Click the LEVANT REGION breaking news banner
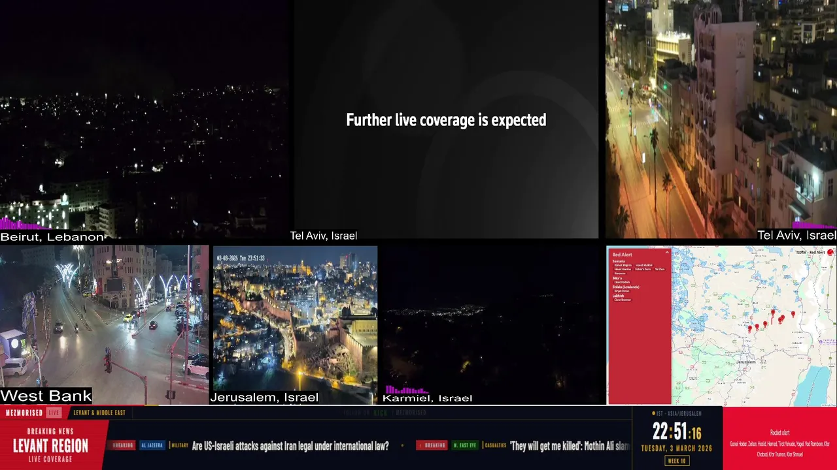This screenshot has width=837, height=470. [x=50, y=446]
